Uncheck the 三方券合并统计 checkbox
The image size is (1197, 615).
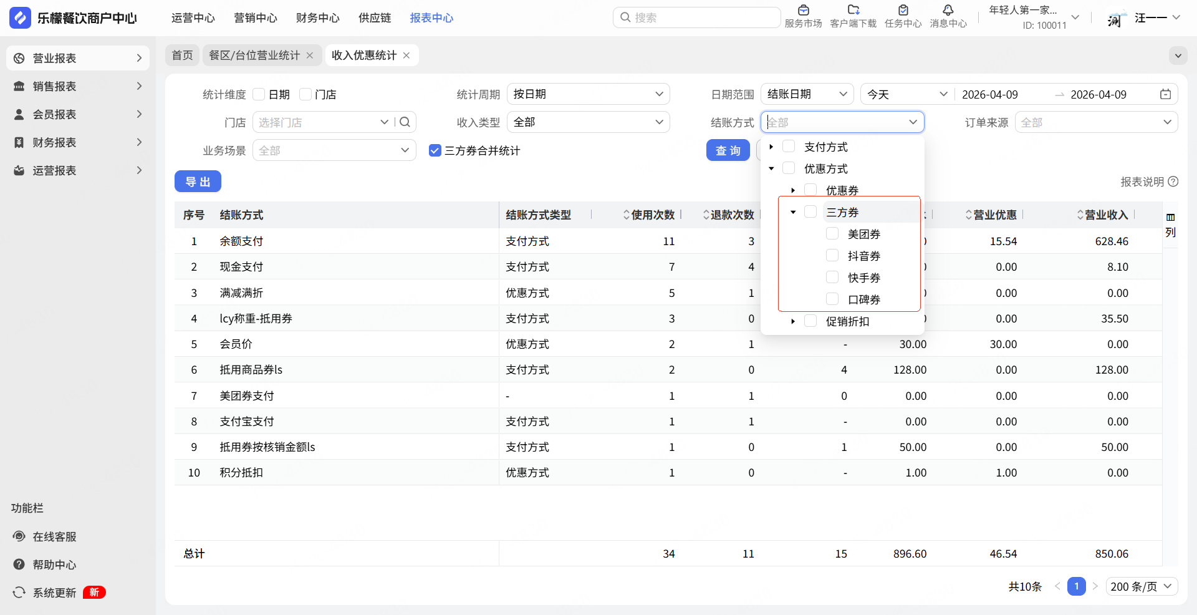[x=435, y=150]
